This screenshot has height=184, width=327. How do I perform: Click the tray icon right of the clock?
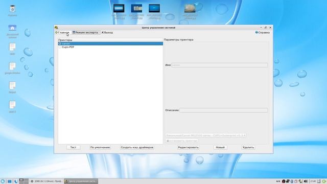[x=319, y=181]
